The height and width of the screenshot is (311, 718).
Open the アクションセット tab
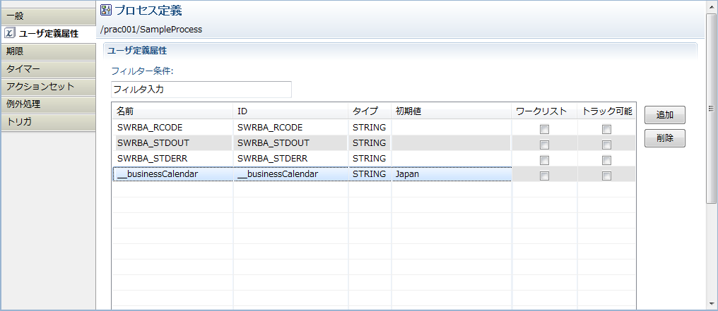47,87
